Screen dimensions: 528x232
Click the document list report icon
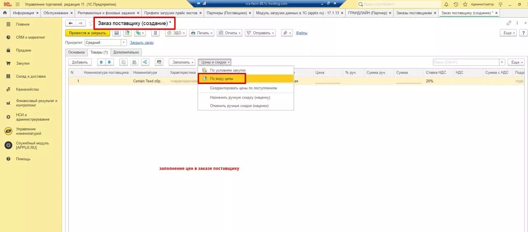pos(156,33)
